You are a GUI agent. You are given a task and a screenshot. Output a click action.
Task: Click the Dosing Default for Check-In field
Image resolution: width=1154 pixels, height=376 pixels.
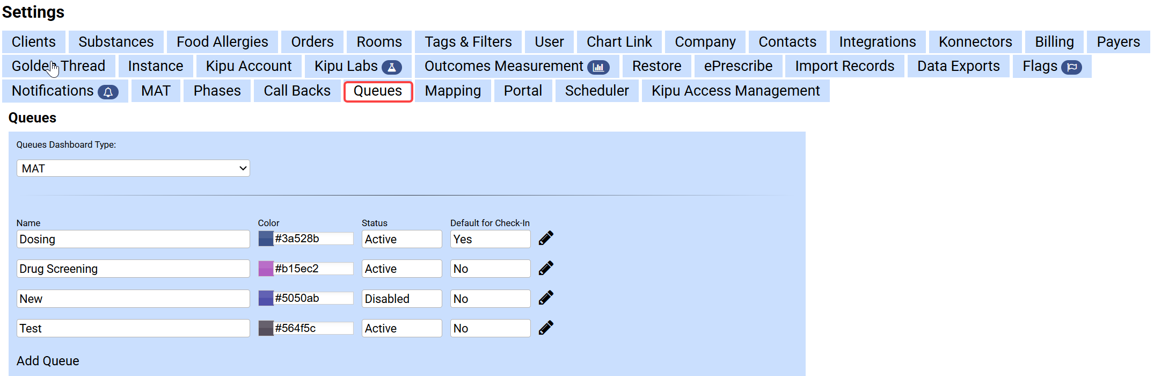click(x=490, y=239)
